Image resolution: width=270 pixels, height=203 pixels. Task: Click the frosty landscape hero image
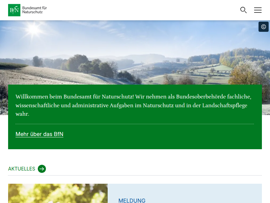tap(135, 51)
